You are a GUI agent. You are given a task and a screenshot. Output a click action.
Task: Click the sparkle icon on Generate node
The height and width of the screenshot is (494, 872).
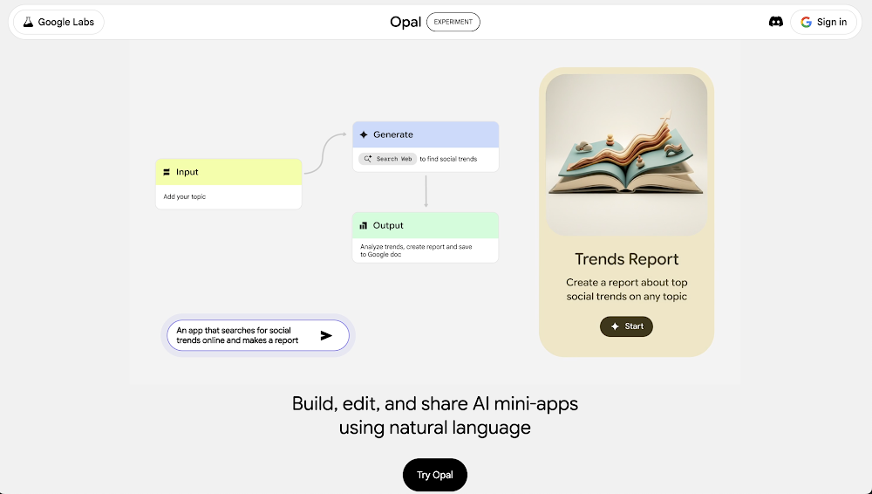click(364, 134)
